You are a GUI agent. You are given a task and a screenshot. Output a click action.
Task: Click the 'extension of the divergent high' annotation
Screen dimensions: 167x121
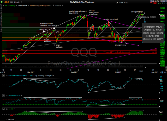[48, 24]
